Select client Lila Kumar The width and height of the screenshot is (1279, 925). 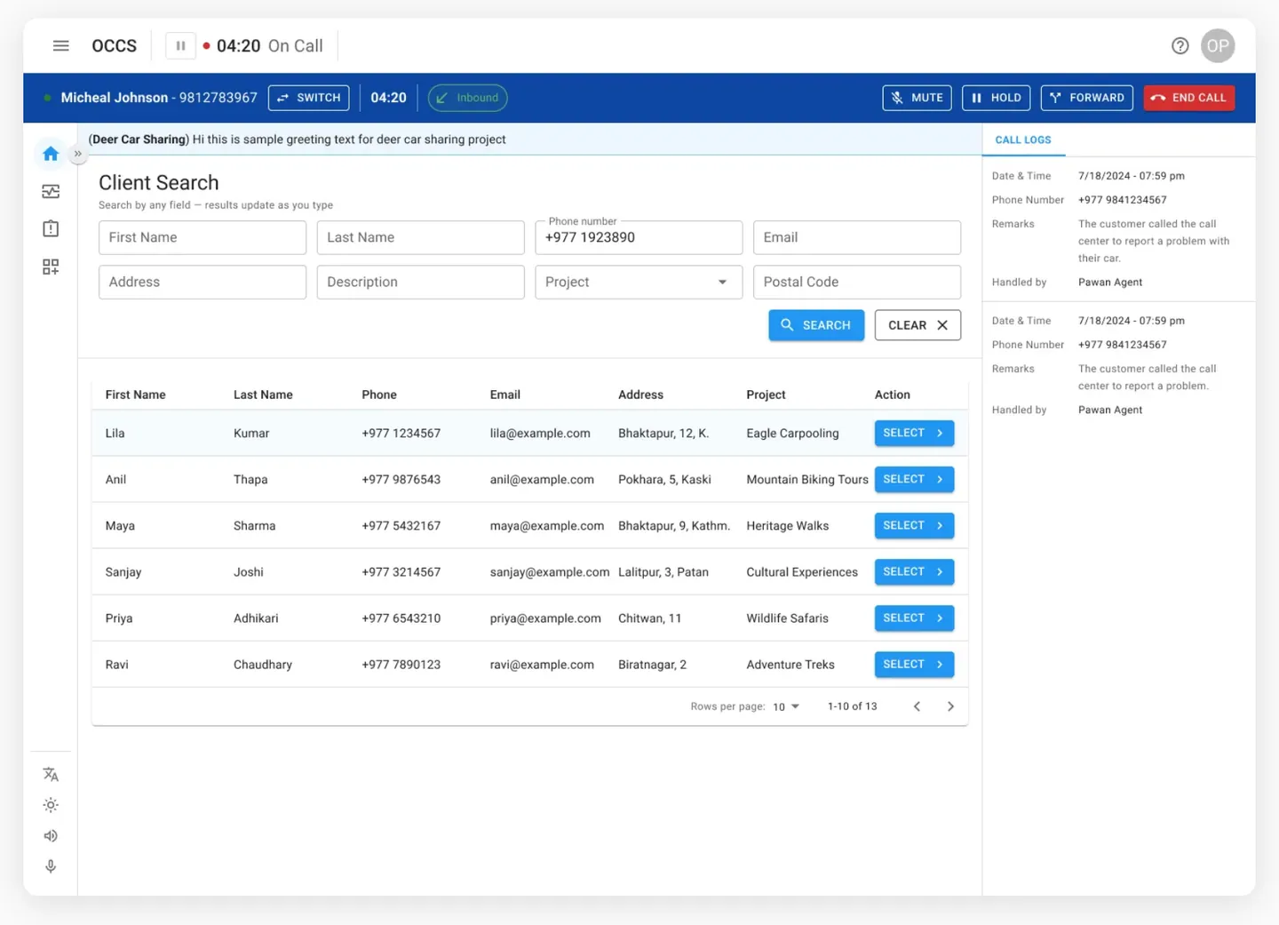point(914,433)
